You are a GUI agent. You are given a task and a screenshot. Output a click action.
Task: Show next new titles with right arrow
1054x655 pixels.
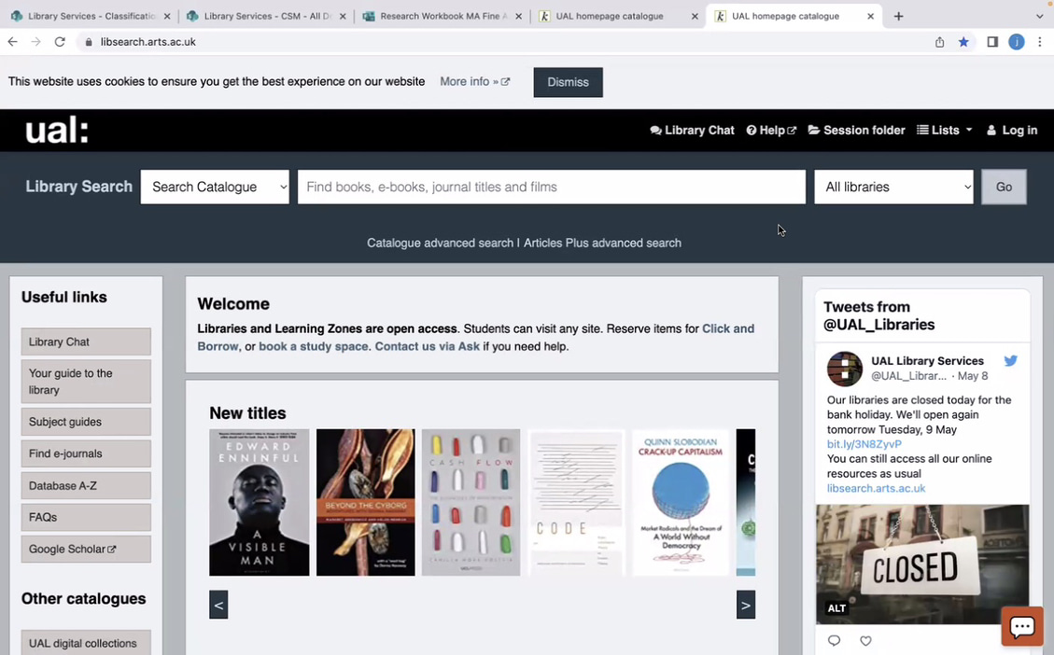click(x=745, y=605)
